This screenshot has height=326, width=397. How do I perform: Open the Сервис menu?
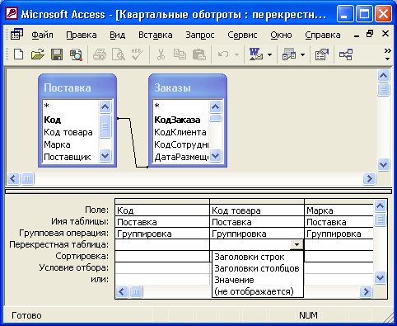click(242, 35)
